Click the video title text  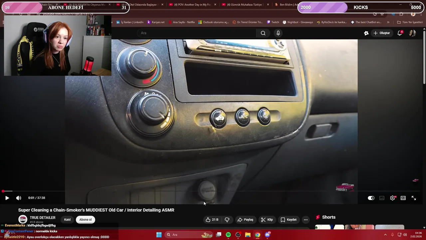(96, 210)
